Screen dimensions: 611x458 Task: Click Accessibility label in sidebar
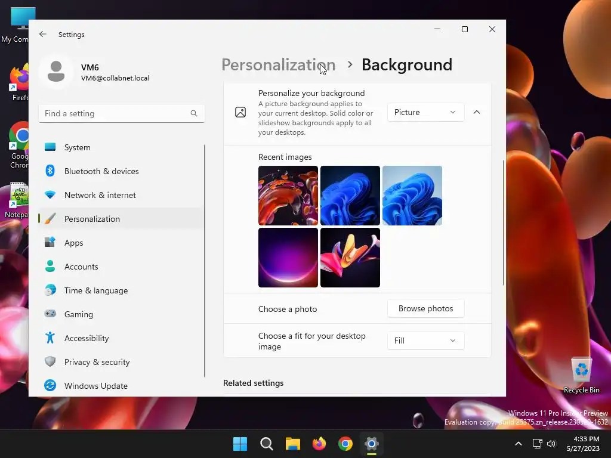click(x=87, y=338)
